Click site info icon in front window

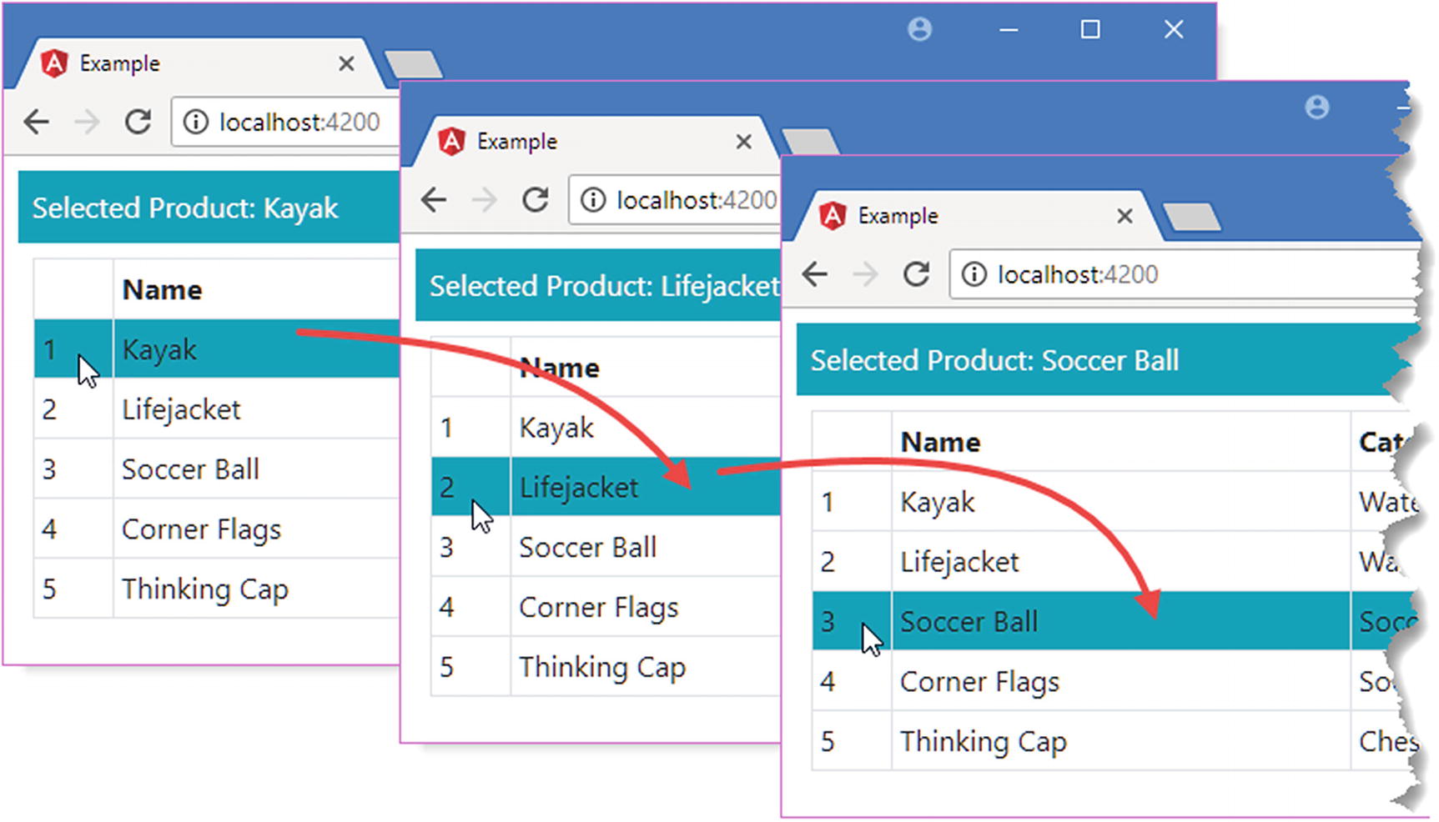click(x=974, y=274)
